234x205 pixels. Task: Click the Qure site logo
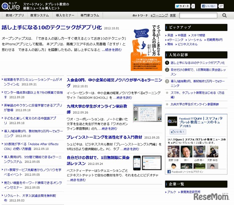point(11,6)
